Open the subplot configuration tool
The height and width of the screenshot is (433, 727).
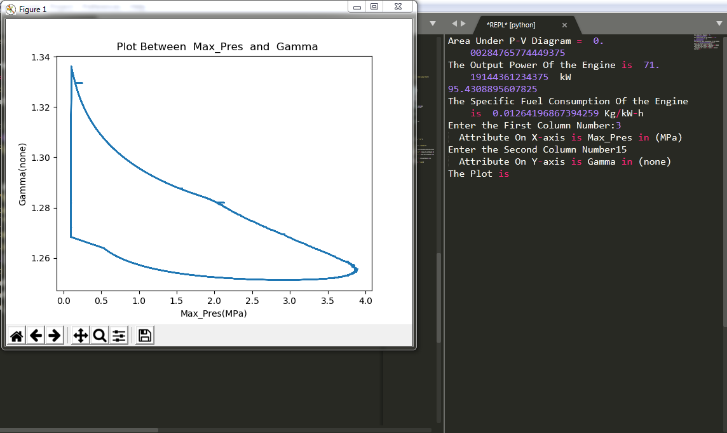coord(119,335)
